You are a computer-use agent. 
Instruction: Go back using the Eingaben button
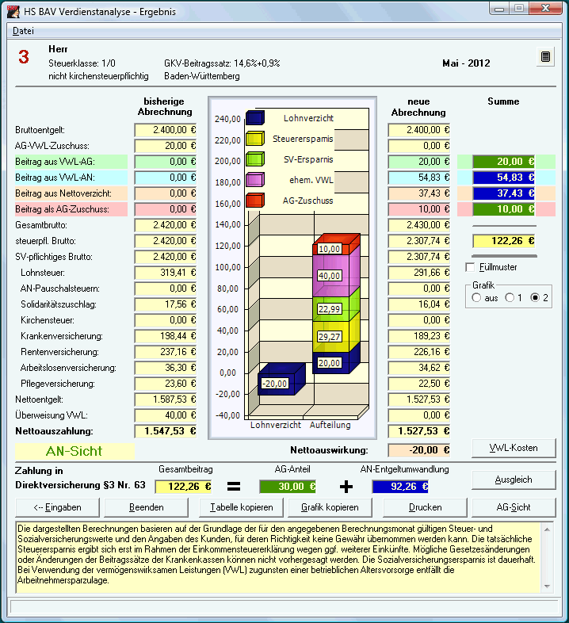57,507
